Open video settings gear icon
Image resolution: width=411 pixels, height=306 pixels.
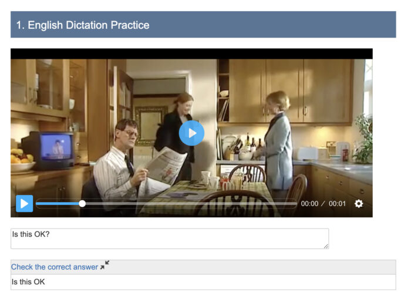[359, 203]
